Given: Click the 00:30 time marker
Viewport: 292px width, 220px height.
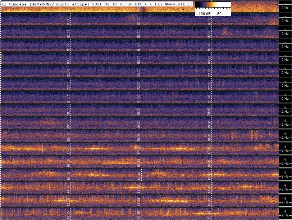Looking at the screenshot, I should pyautogui.click(x=139, y=59).
